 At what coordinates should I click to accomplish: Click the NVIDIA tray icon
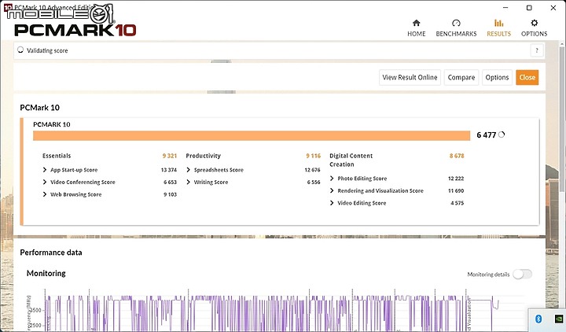click(559, 319)
